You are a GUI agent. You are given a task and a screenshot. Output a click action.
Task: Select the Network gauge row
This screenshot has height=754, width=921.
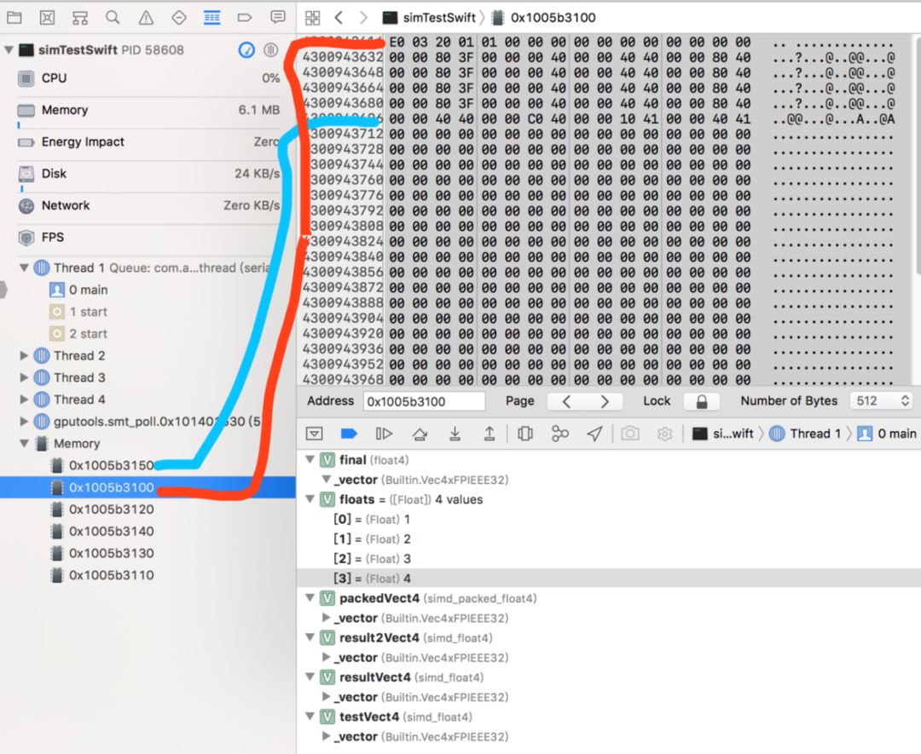pyautogui.click(x=148, y=206)
